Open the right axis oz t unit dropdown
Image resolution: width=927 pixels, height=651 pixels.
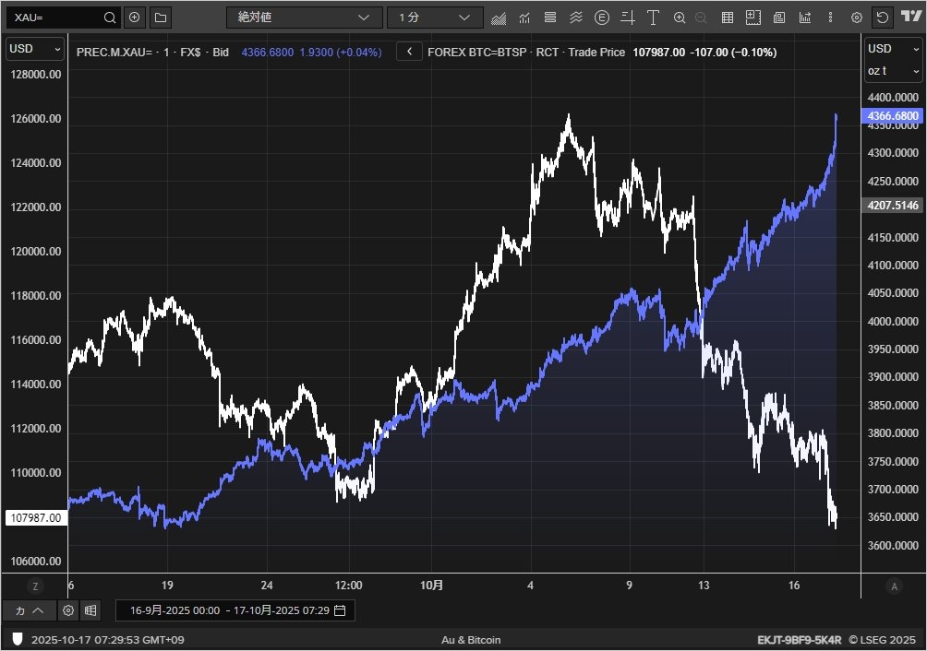point(892,71)
